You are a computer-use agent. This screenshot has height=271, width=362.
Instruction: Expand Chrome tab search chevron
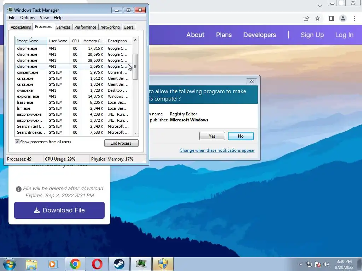pos(320,6)
